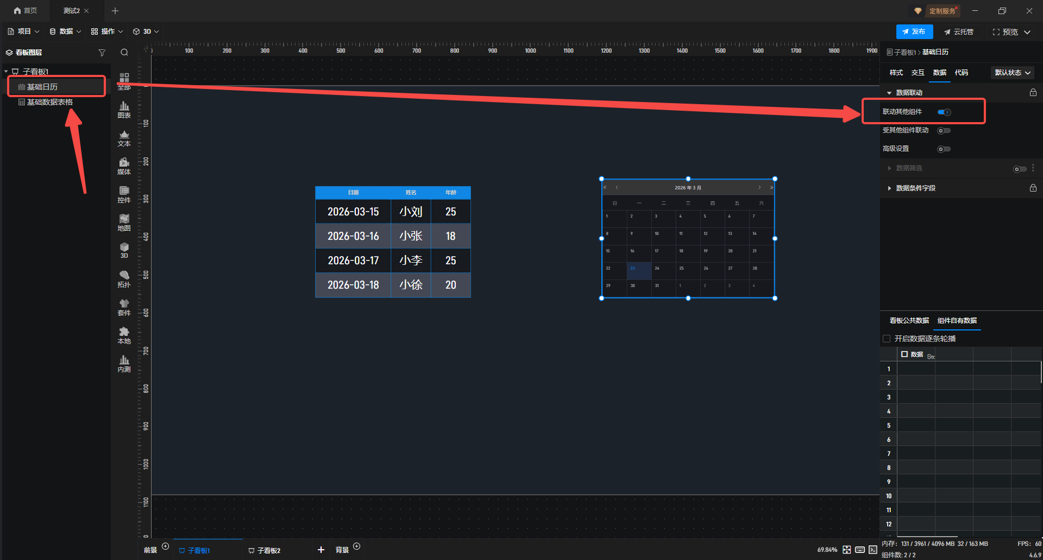The width and height of the screenshot is (1043, 560).
Task: Switch to the 看板公共数据 tab
Action: click(909, 321)
